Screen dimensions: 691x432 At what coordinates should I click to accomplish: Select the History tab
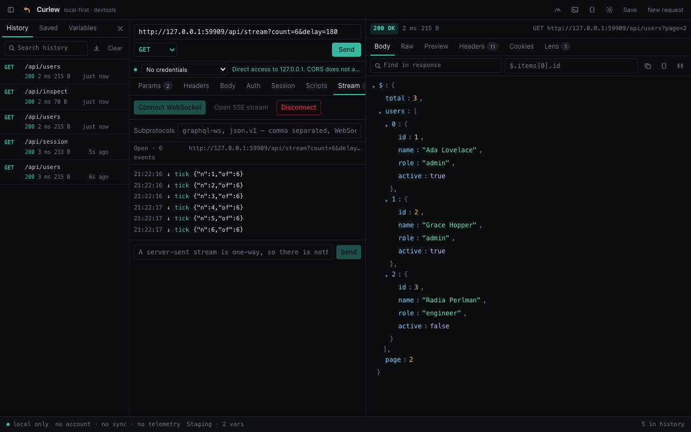(17, 28)
